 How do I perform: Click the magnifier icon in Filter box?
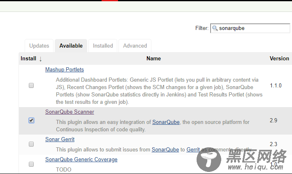coord(215,28)
